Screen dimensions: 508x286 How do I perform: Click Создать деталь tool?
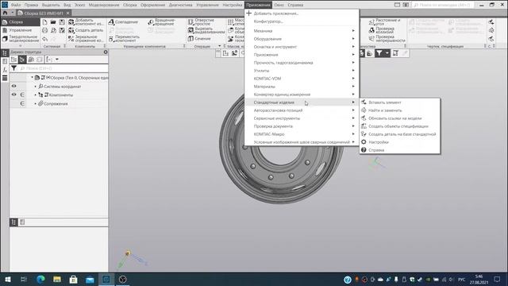pos(86,30)
